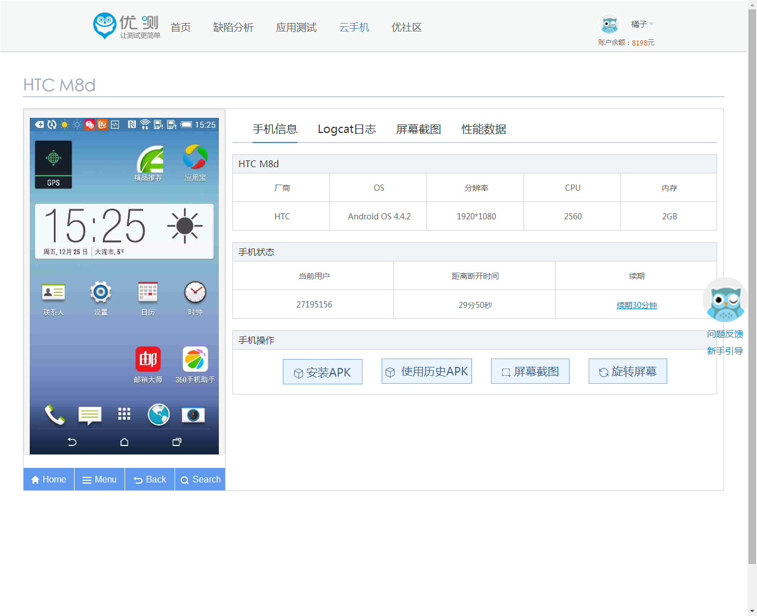Switch to the 性能数据 tab
This screenshot has height=616, width=757.
click(x=484, y=129)
